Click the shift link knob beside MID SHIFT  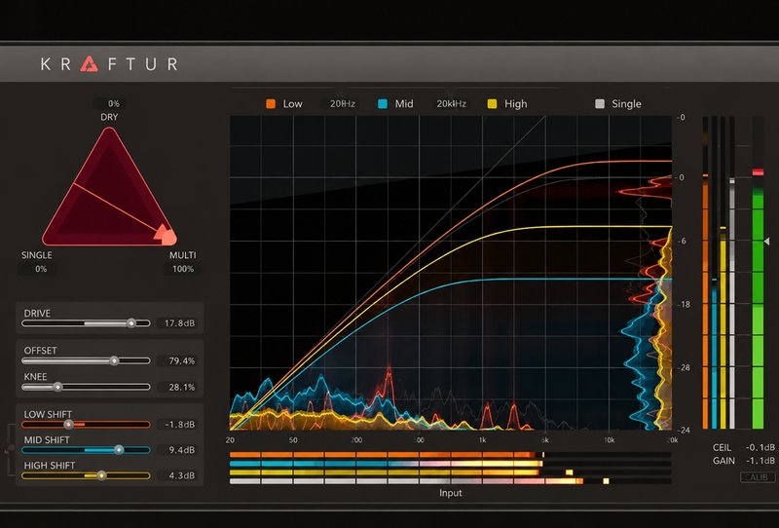11,449
